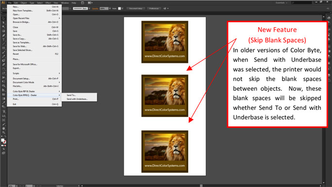Select the Selection tool (black arrow)
Image resolution: width=332 pixels, height=187 pixels.
(3, 18)
